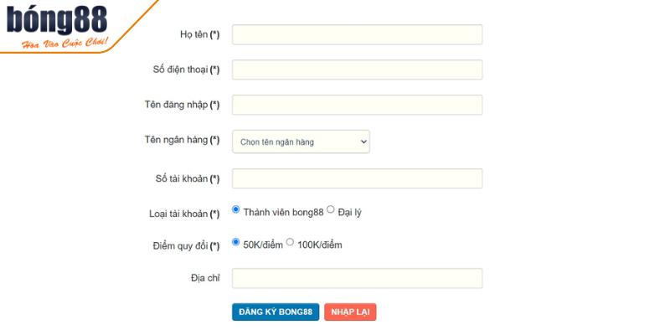The image size is (670, 335).
Task: Click the Tên ngân hàng label
Action: click(x=182, y=140)
